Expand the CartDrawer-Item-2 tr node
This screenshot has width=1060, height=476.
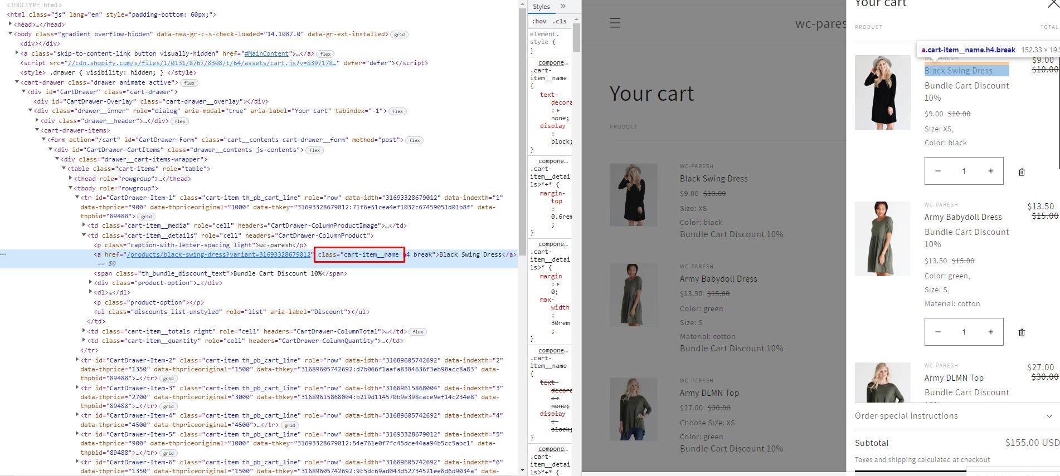point(77,360)
